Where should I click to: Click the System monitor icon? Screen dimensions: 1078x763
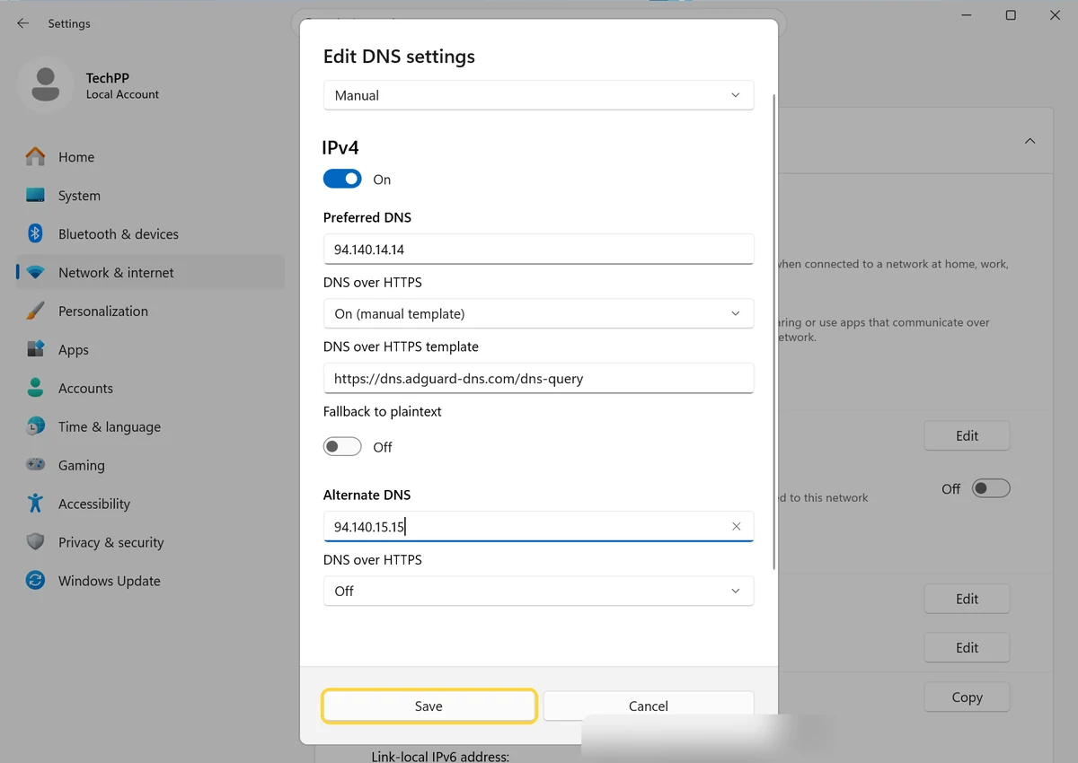pyautogui.click(x=35, y=196)
